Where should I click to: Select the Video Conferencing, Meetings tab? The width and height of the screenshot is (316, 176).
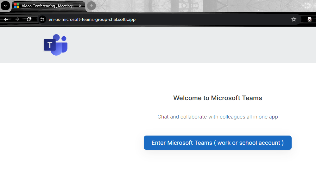click(x=48, y=6)
